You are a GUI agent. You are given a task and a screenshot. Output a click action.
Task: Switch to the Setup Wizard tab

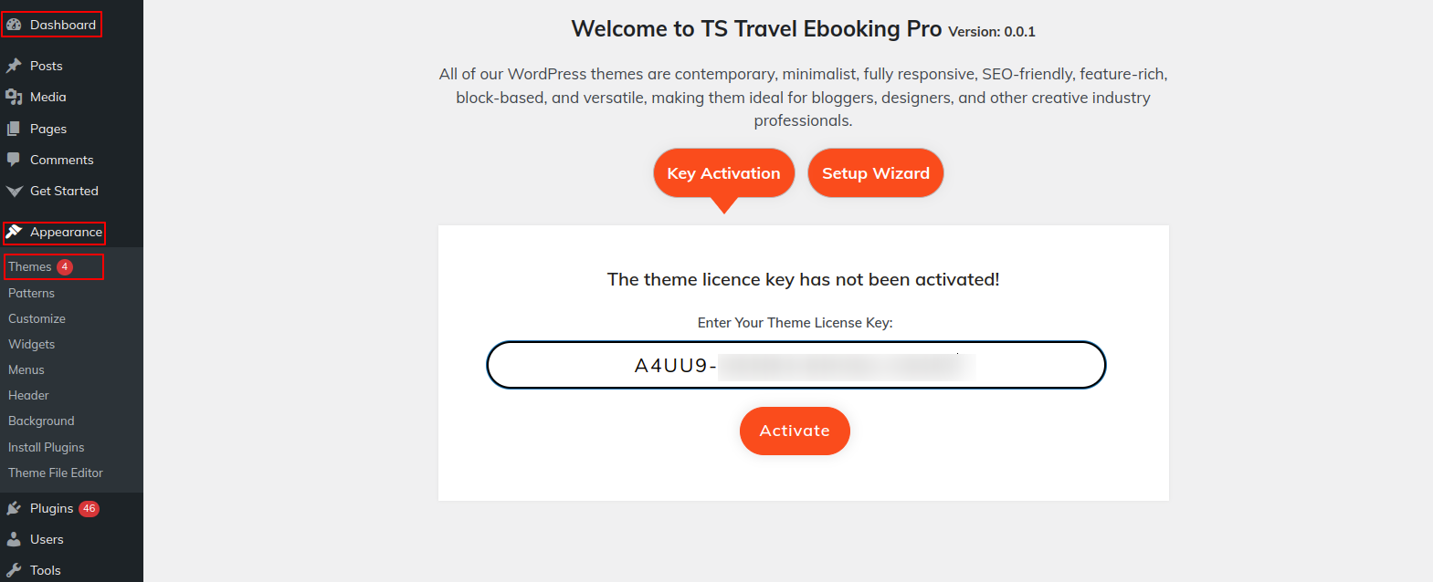pos(875,173)
